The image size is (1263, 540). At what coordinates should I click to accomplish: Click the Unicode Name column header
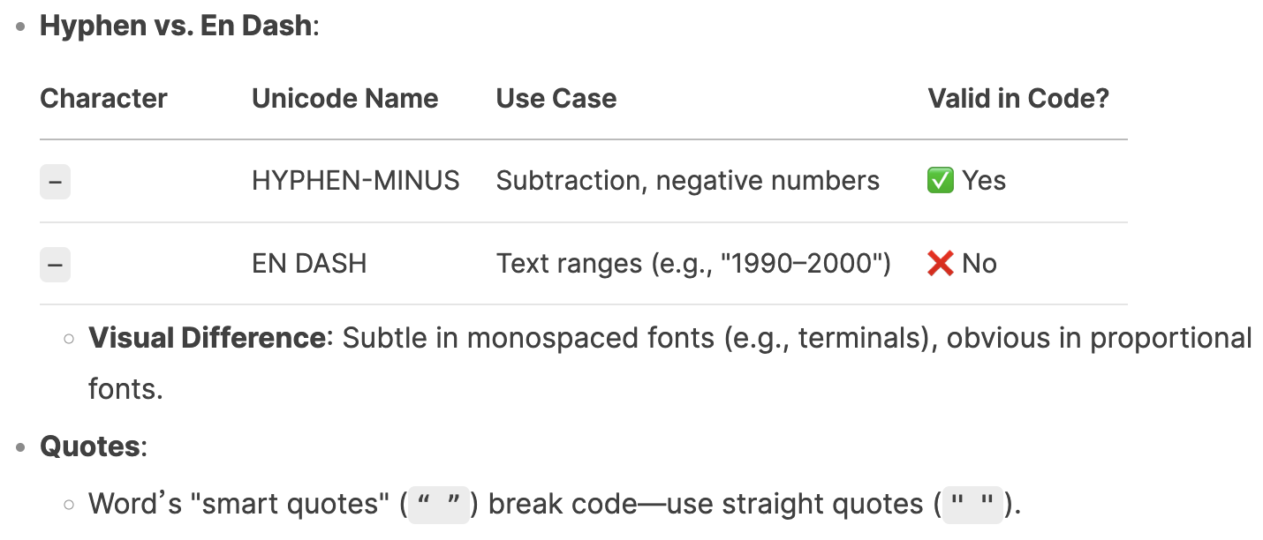coord(345,98)
